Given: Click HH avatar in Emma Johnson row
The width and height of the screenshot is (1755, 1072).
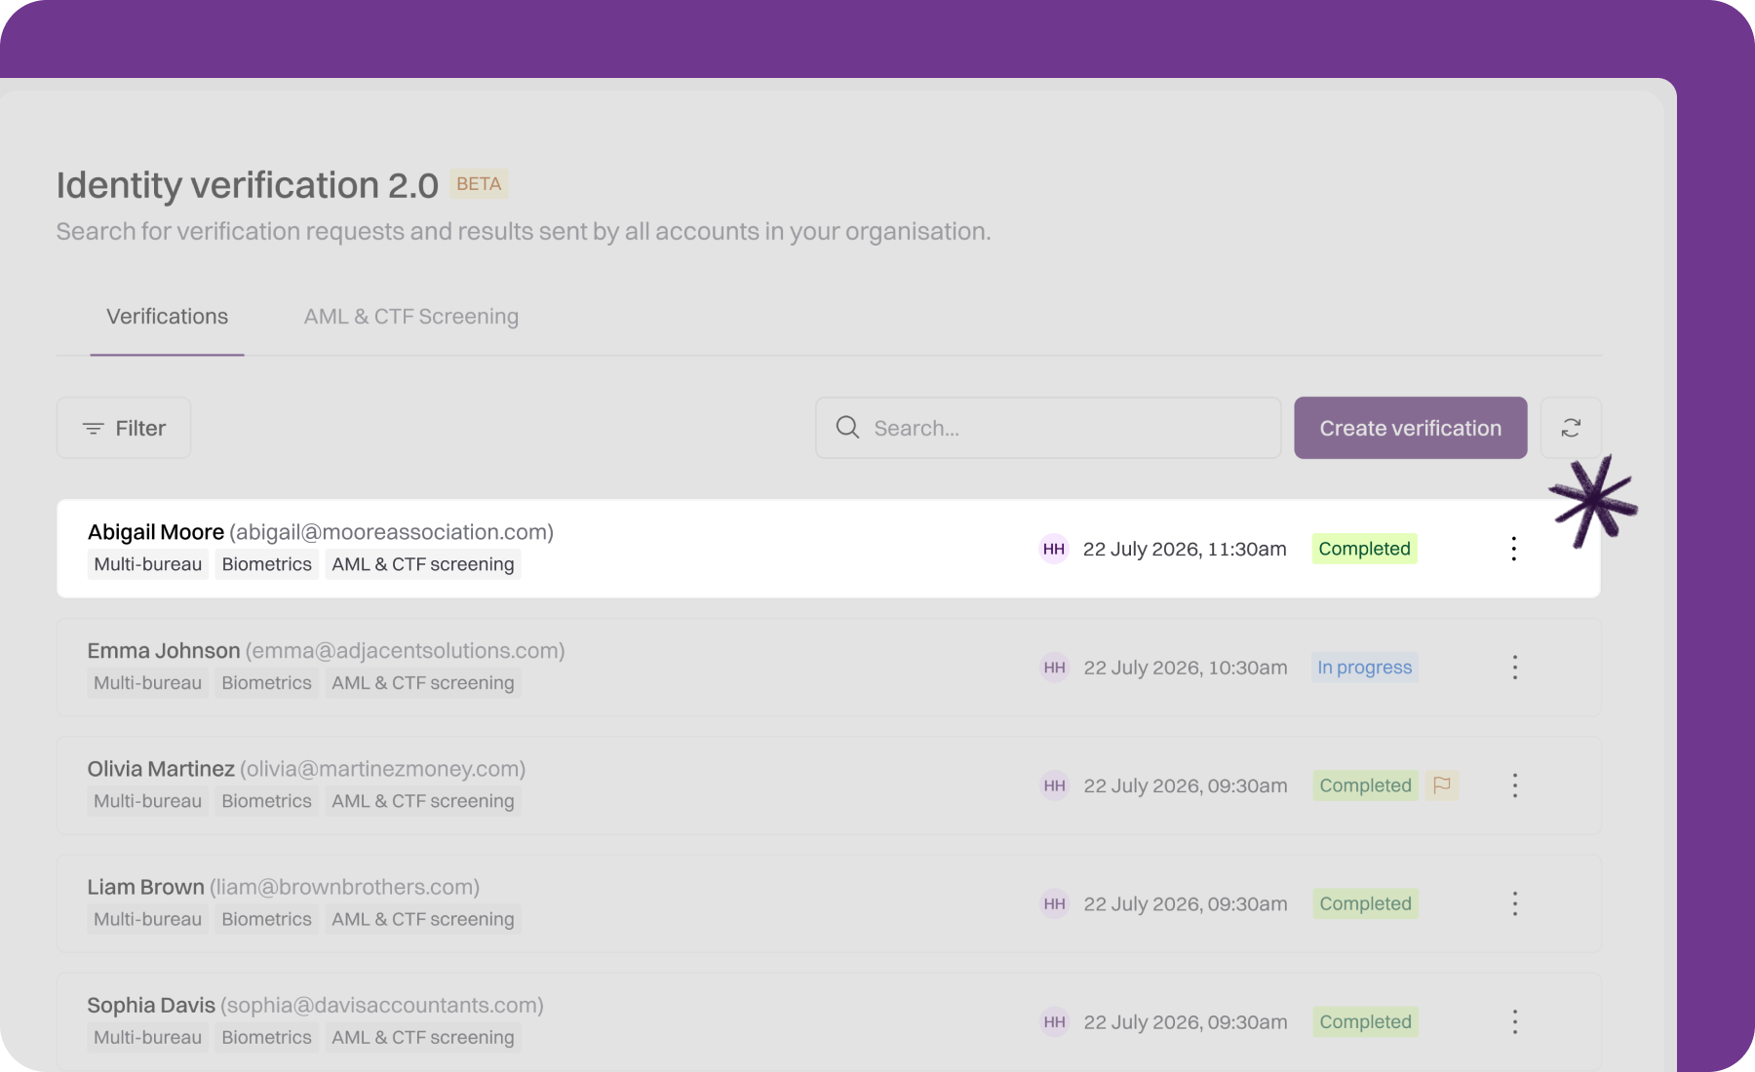Looking at the screenshot, I should [x=1055, y=668].
